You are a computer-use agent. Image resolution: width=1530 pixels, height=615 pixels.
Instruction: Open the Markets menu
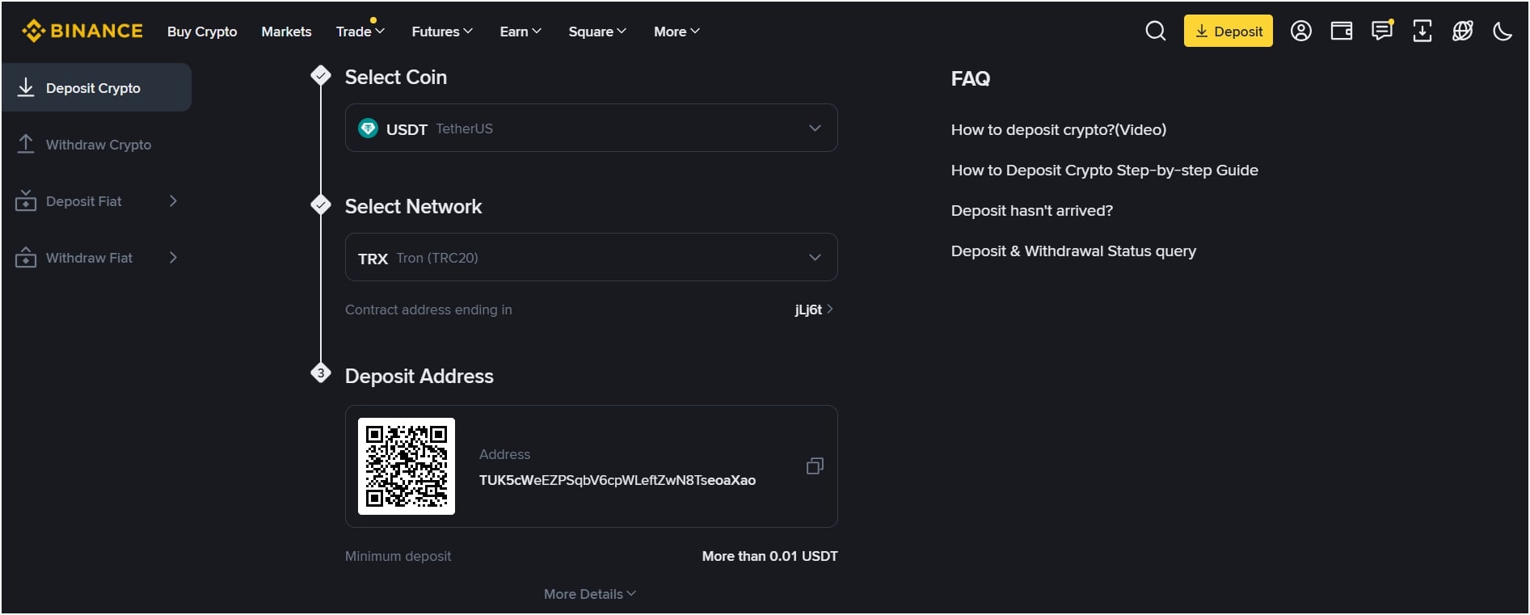point(285,32)
